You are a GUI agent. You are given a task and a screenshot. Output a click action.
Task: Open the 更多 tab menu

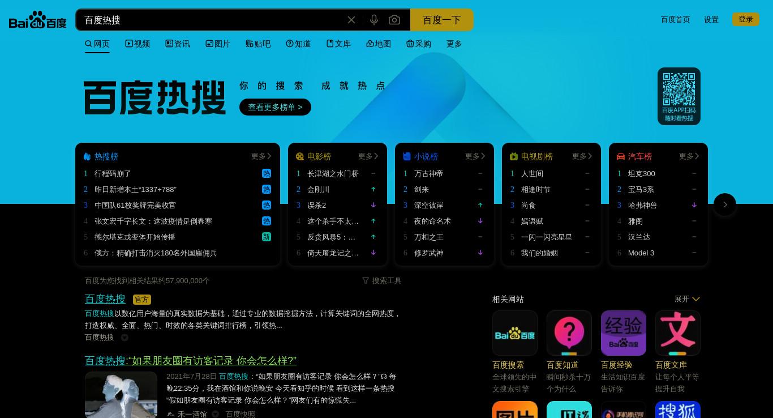(454, 44)
